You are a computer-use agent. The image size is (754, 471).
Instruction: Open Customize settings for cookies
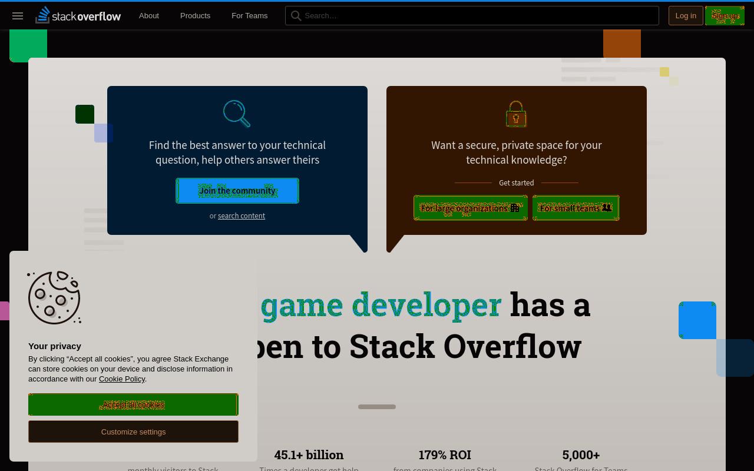click(133, 432)
